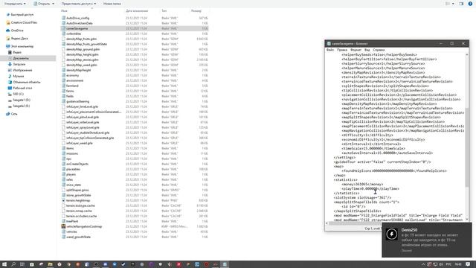The width and height of the screenshot is (476, 268).
Task: Open Creative Cloud Files in navigation pane
Action: pyautogui.click(x=24, y=22)
